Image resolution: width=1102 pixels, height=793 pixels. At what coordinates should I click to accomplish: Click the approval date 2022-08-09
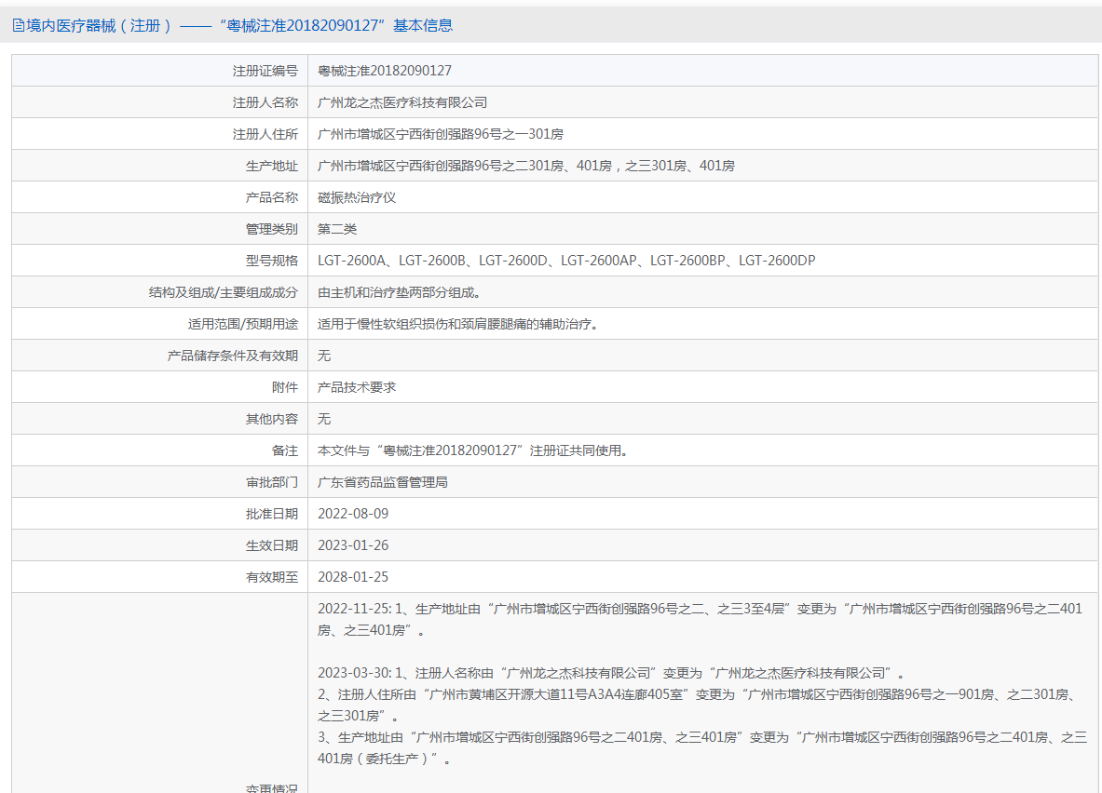[x=353, y=514]
